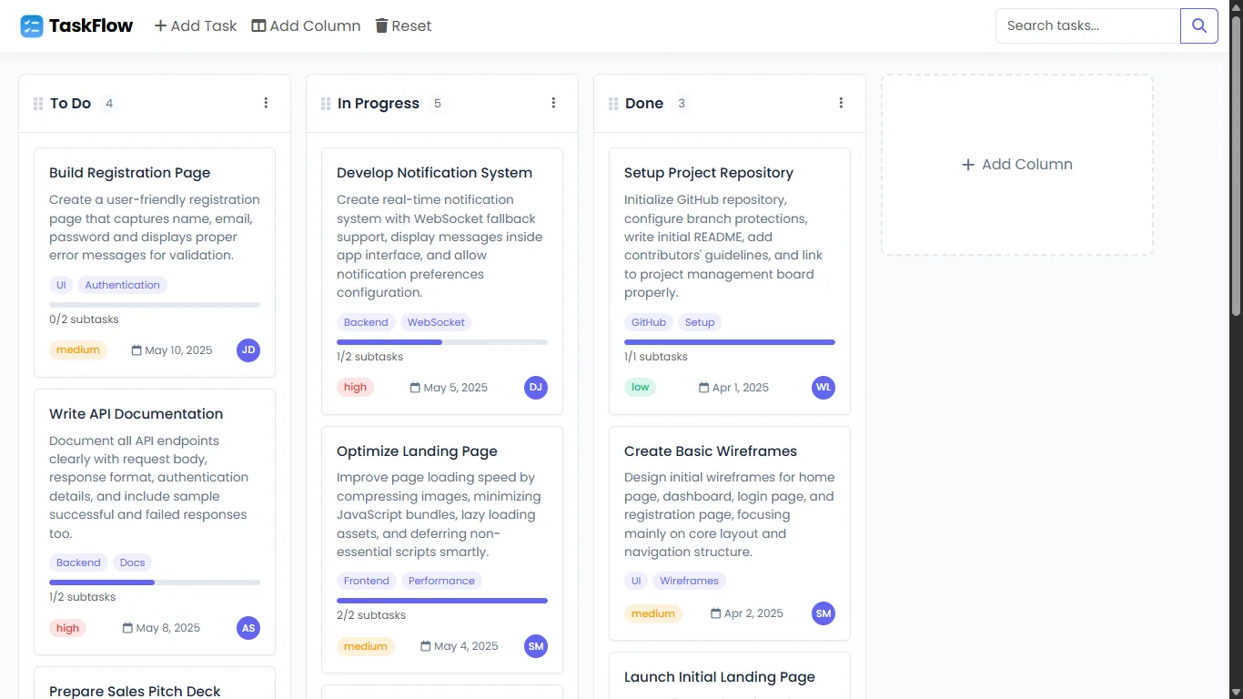Viewport: 1243px width, 699px height.
Task: Open the To Do column options menu
Action: tap(266, 103)
